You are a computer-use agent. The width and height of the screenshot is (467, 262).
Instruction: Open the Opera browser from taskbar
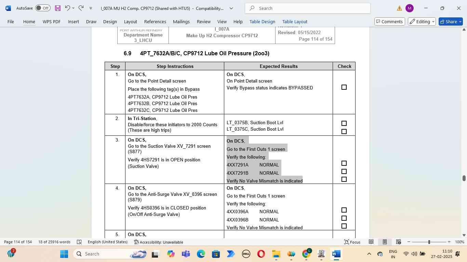click(261, 254)
